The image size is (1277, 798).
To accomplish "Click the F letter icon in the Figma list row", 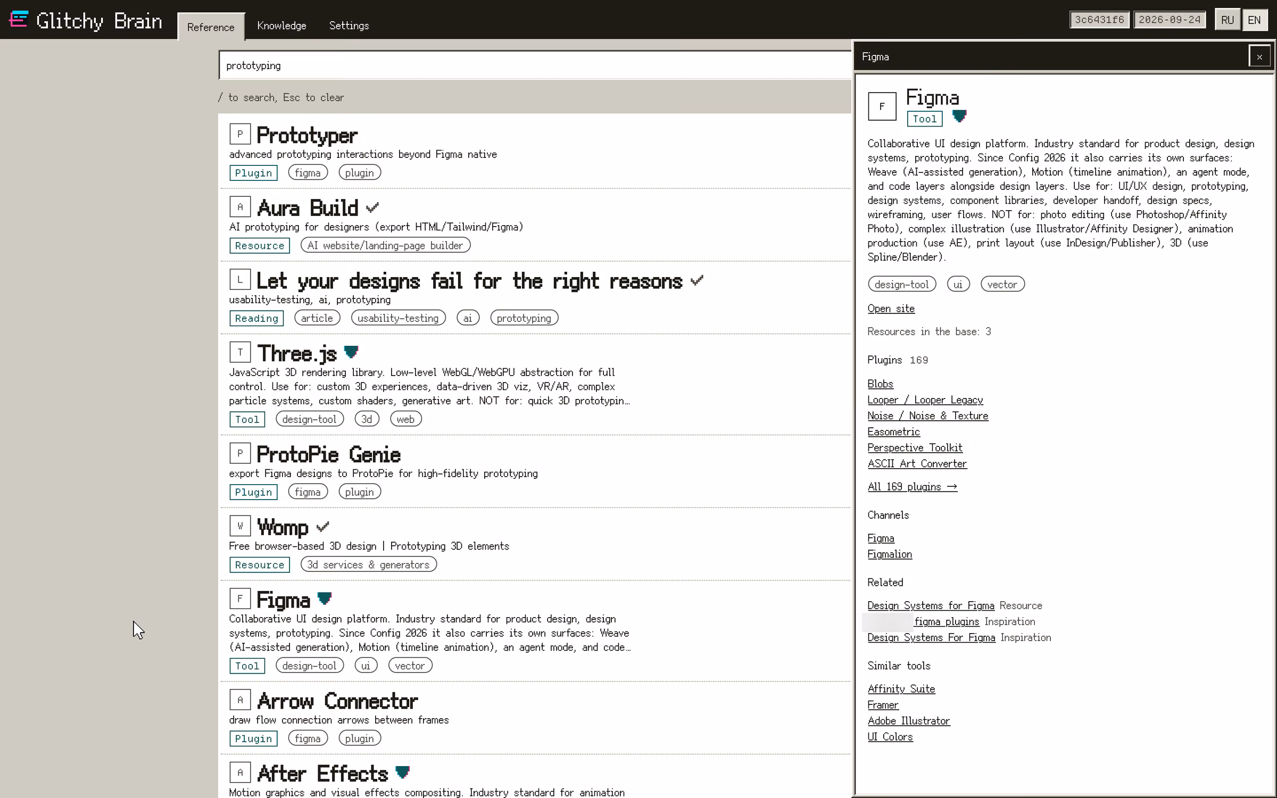I will (x=240, y=598).
